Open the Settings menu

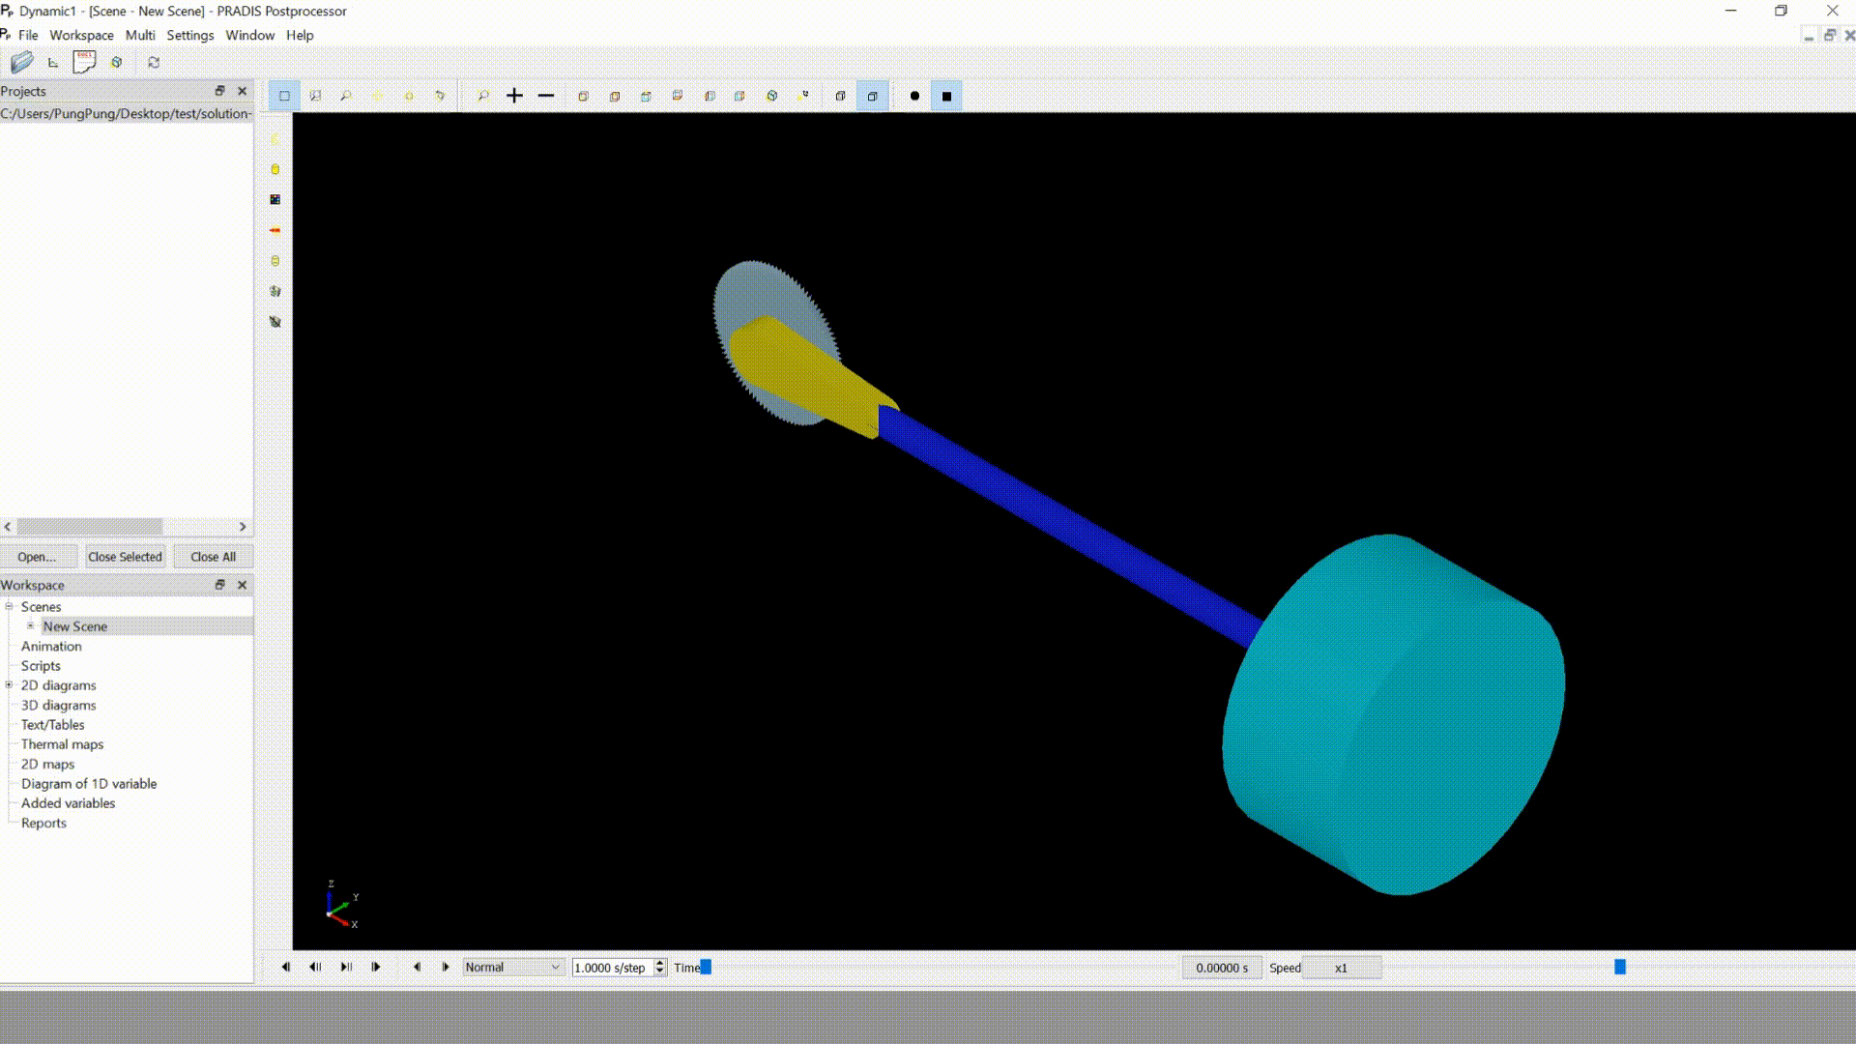(x=190, y=35)
